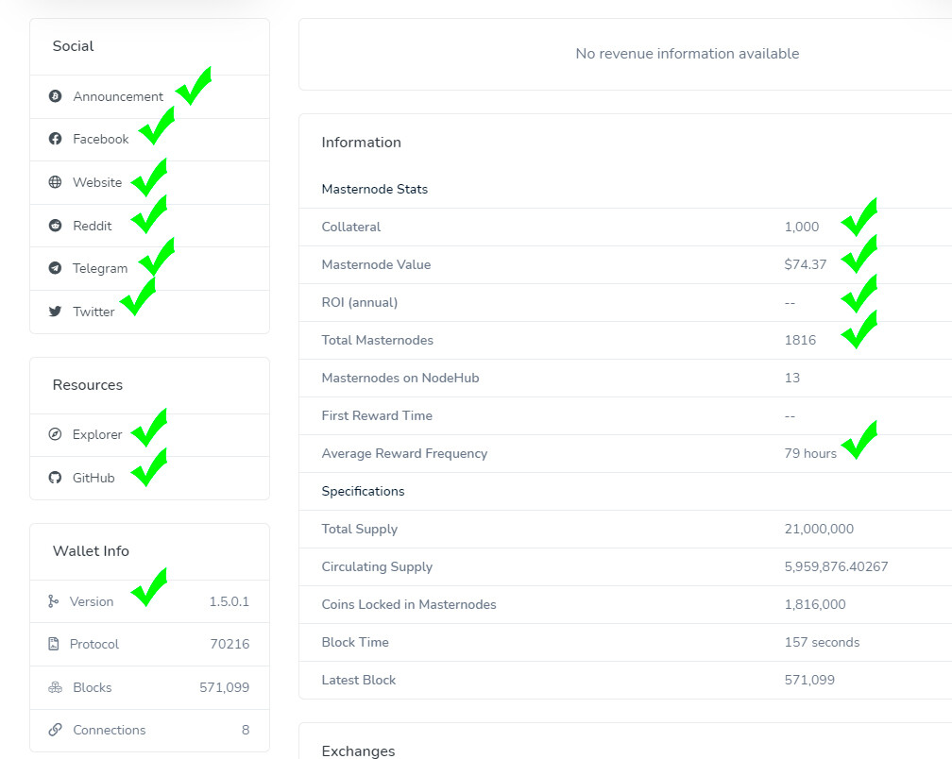Open the Announcement link
952x759 pixels.
(118, 96)
